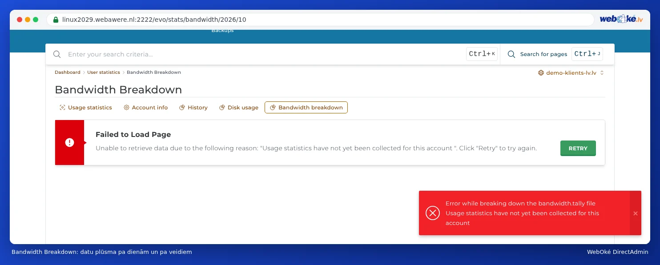Go to the History tab
The height and width of the screenshot is (265, 660).
point(193,108)
